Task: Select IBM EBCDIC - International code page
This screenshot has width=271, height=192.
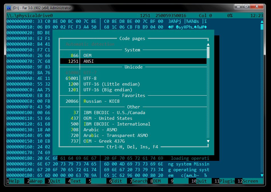Action: 133,124
